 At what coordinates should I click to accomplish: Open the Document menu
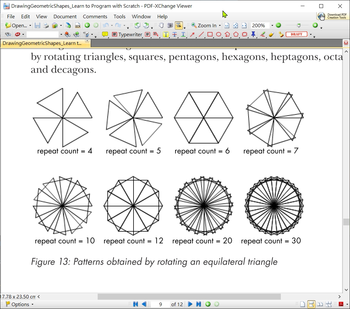pos(65,16)
